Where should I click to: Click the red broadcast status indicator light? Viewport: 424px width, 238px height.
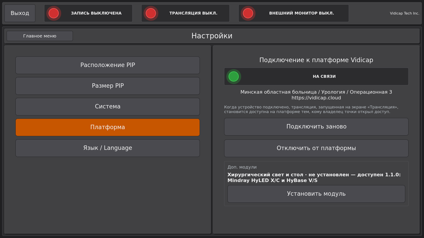coord(151,13)
